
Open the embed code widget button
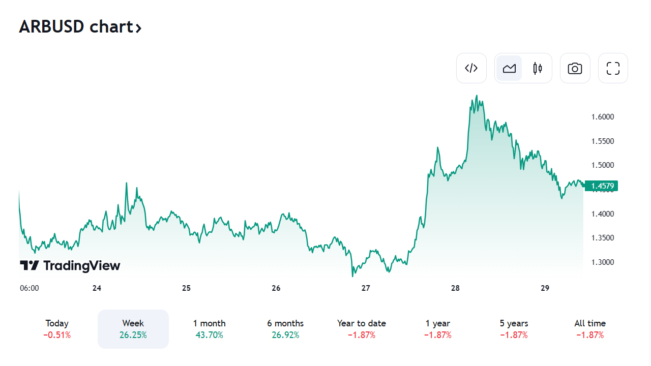(x=471, y=68)
